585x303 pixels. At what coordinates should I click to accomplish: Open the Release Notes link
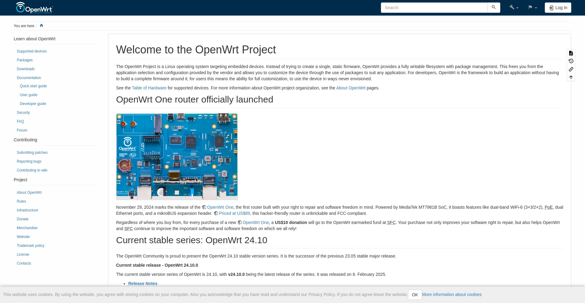pyautogui.click(x=143, y=283)
